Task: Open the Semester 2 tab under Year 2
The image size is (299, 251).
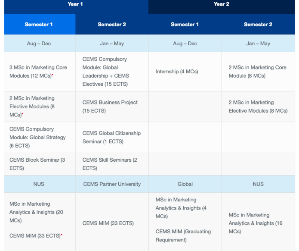Action: pos(258,24)
